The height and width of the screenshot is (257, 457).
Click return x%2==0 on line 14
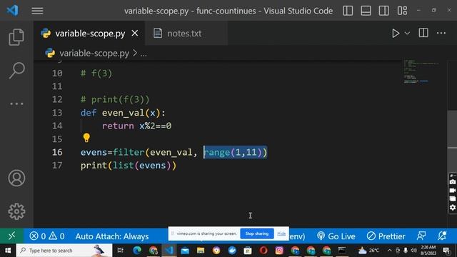click(136, 126)
